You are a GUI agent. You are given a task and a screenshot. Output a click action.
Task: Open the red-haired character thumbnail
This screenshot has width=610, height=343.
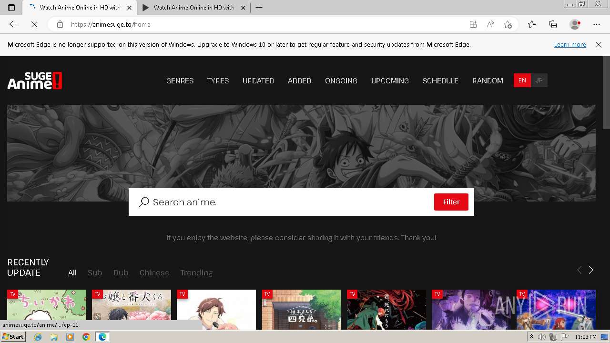point(386,310)
